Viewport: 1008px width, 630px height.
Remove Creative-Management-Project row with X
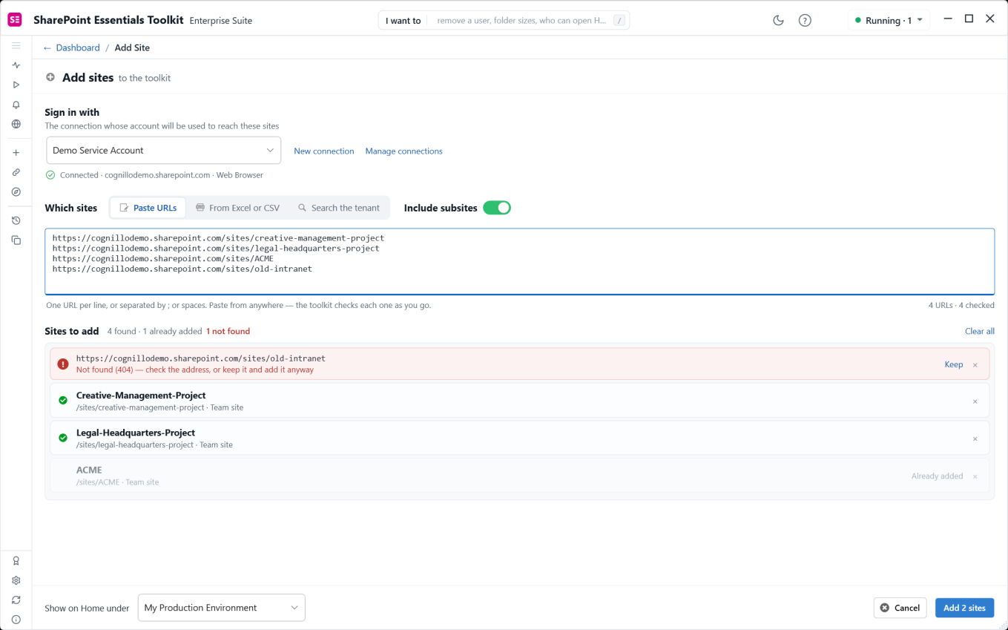coord(975,401)
